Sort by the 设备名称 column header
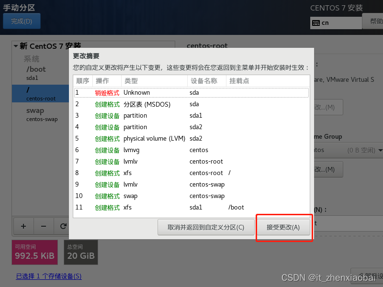Viewport: 383px width, 287px height. 207,81
